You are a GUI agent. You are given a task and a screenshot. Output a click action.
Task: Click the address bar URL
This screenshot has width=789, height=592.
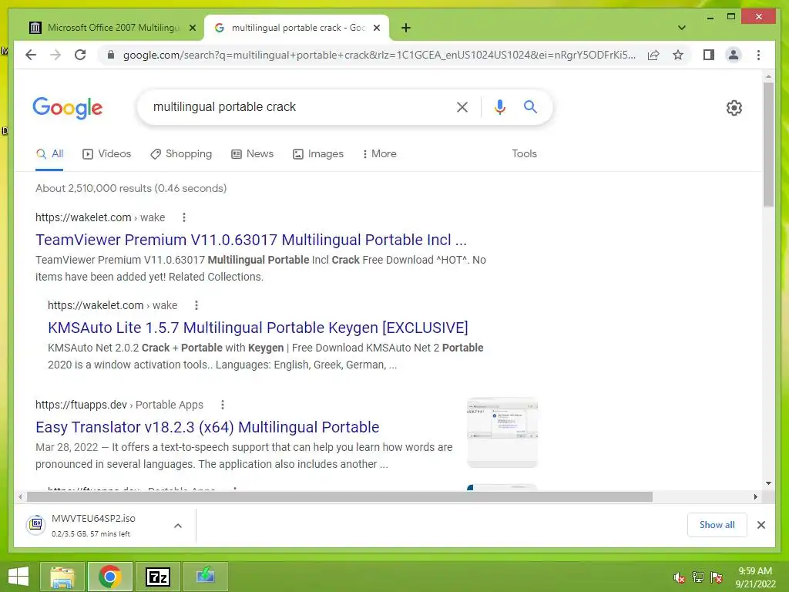click(379, 55)
